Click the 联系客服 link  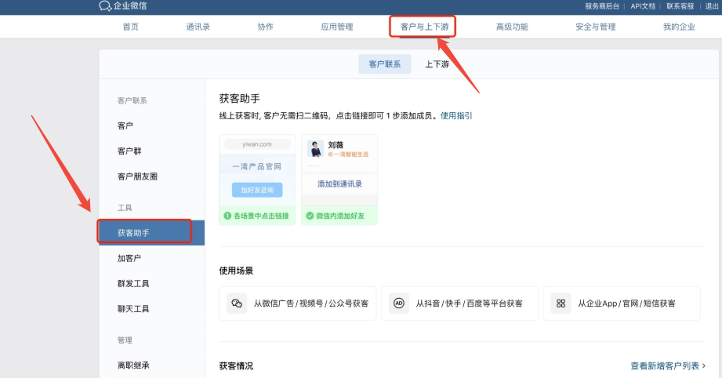click(x=680, y=6)
